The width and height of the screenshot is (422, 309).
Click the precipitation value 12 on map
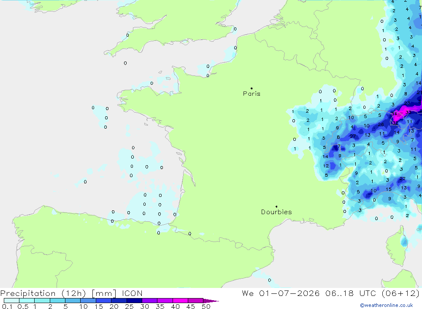coord(326,166)
